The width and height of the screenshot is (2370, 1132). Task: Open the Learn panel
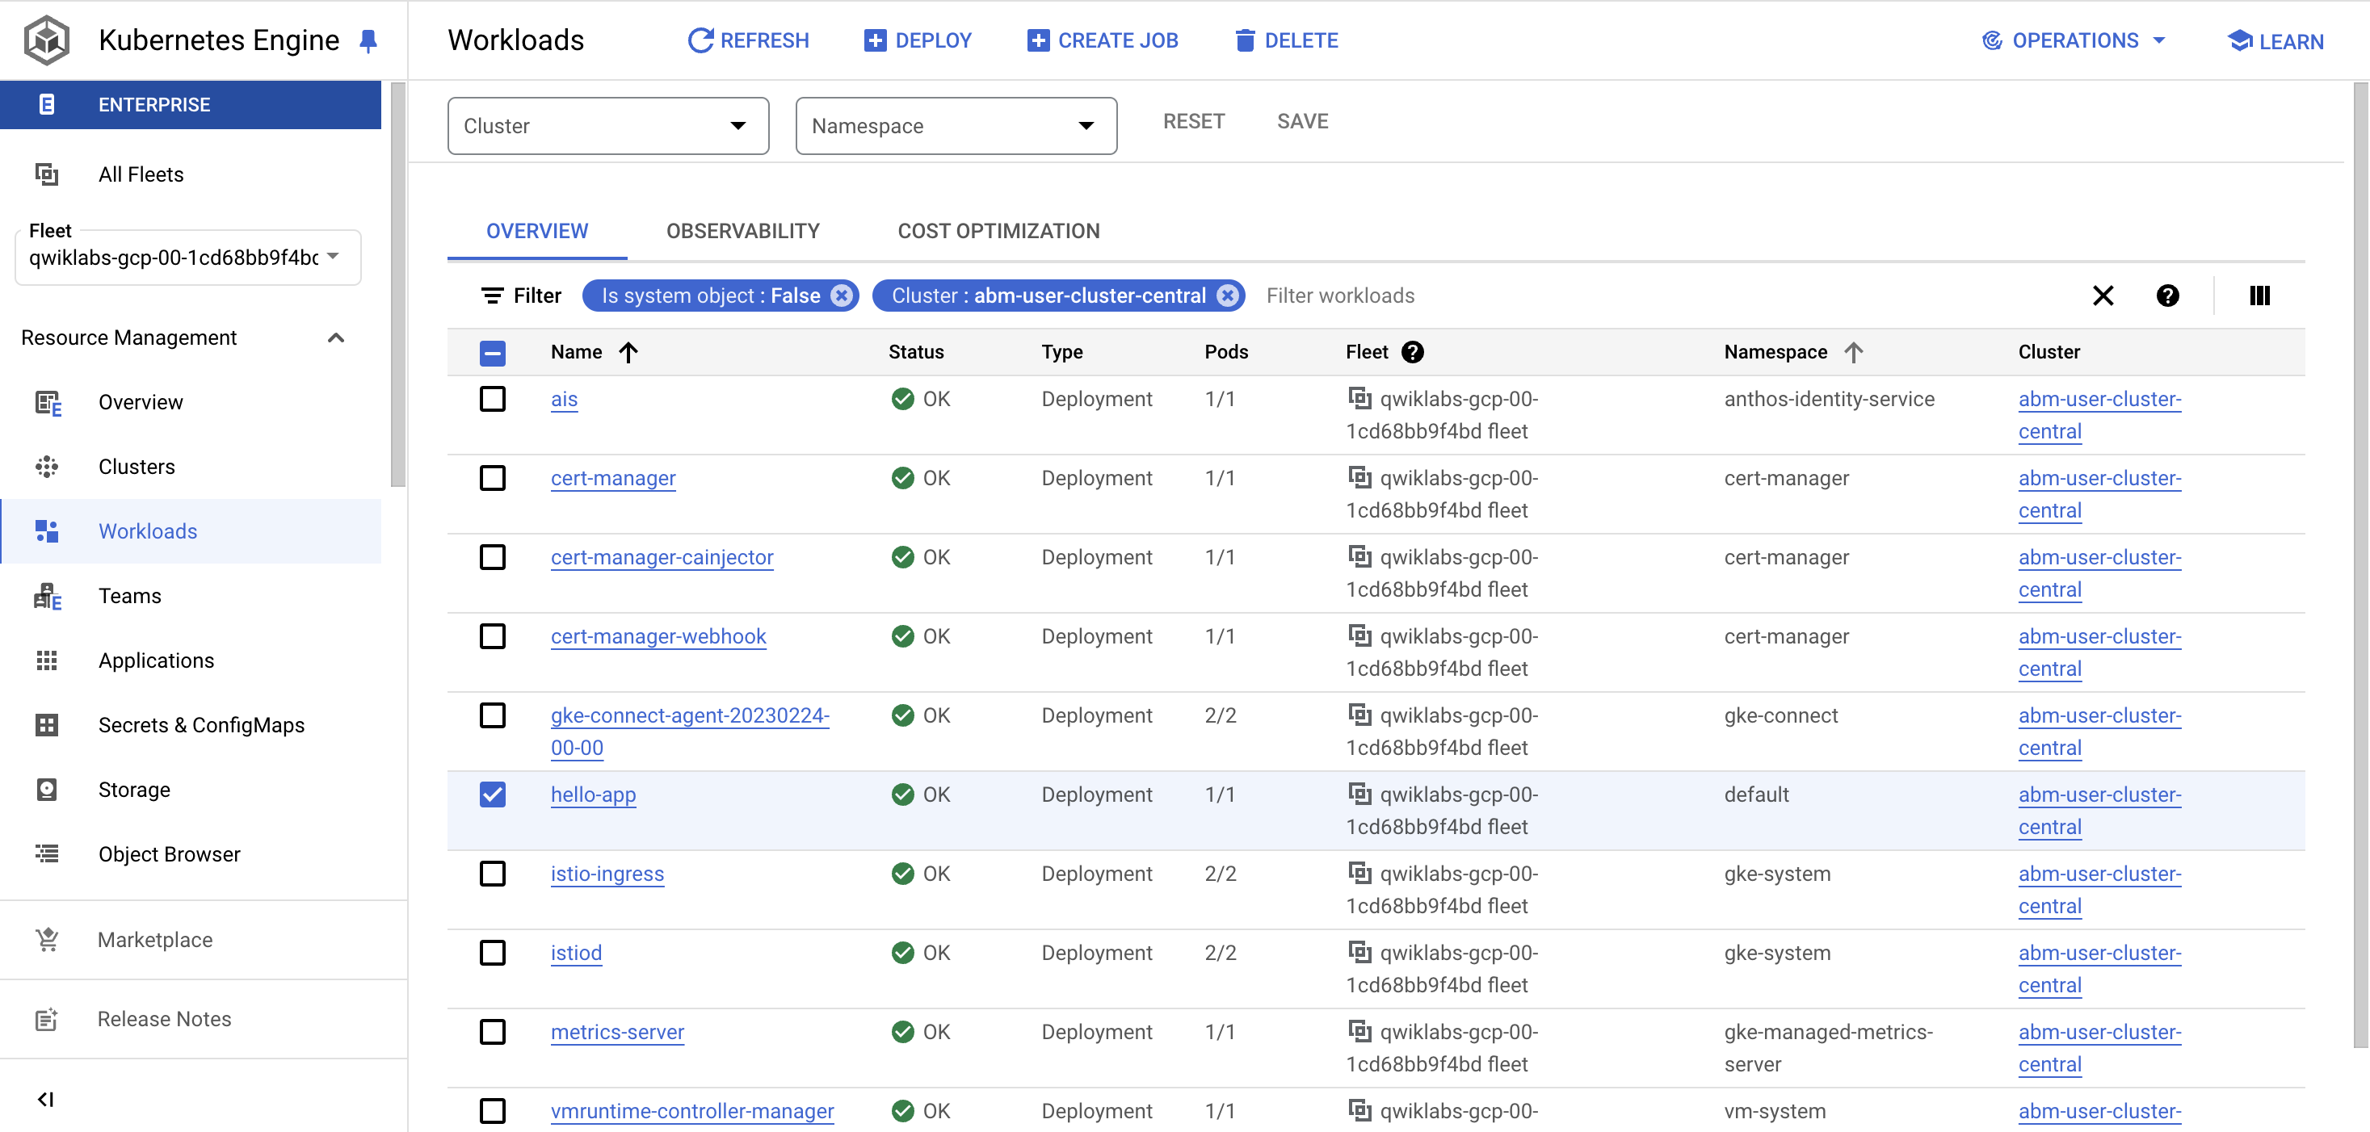click(x=2275, y=41)
